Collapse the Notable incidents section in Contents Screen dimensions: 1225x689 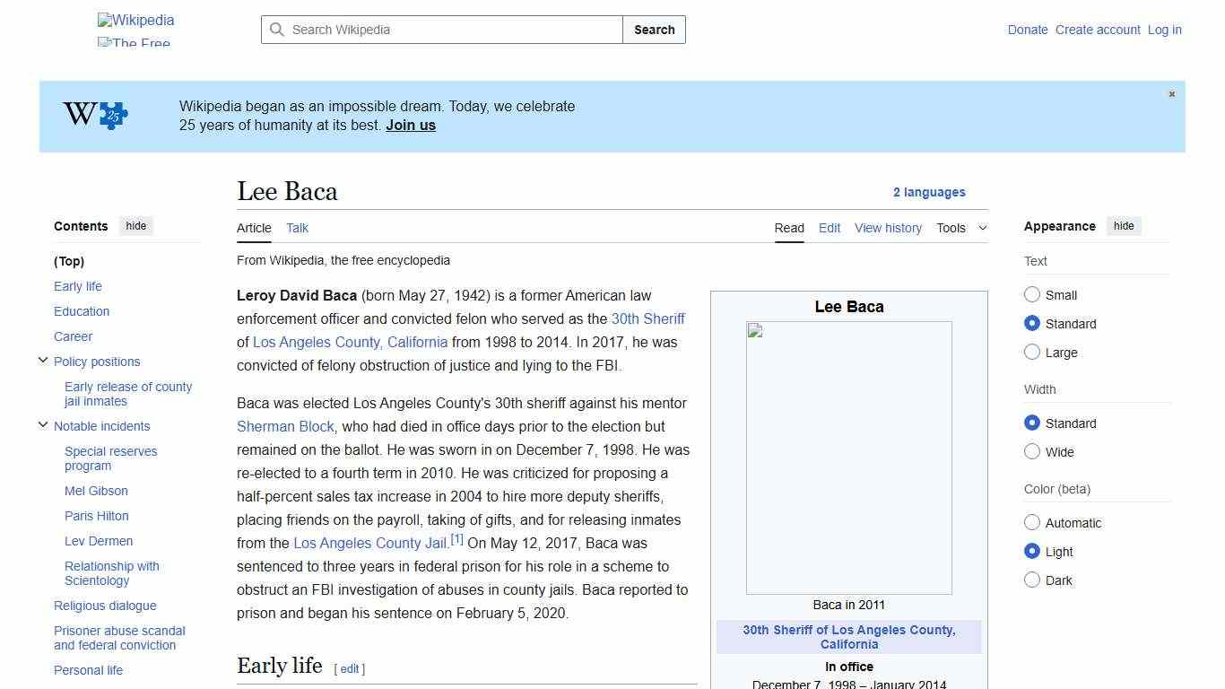click(x=43, y=424)
